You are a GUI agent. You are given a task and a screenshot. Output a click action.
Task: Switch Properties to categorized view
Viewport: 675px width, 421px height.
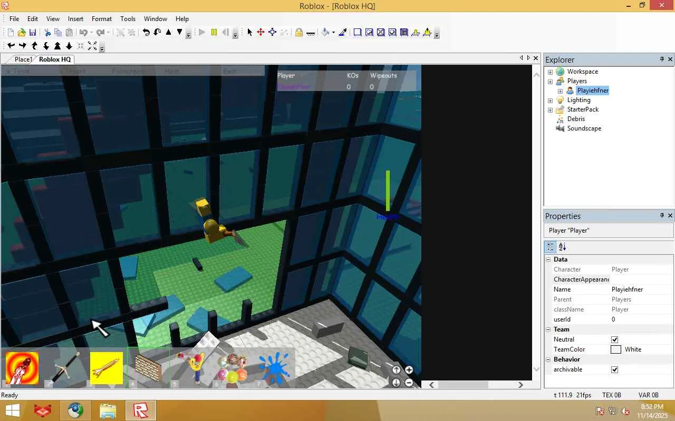point(551,246)
